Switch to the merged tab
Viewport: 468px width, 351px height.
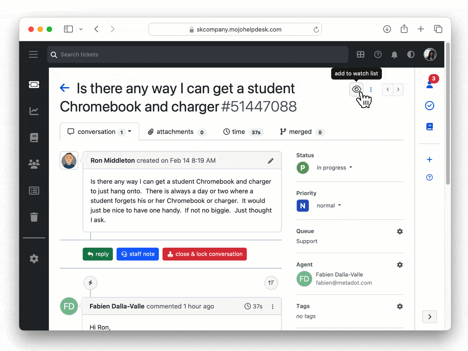(x=301, y=132)
